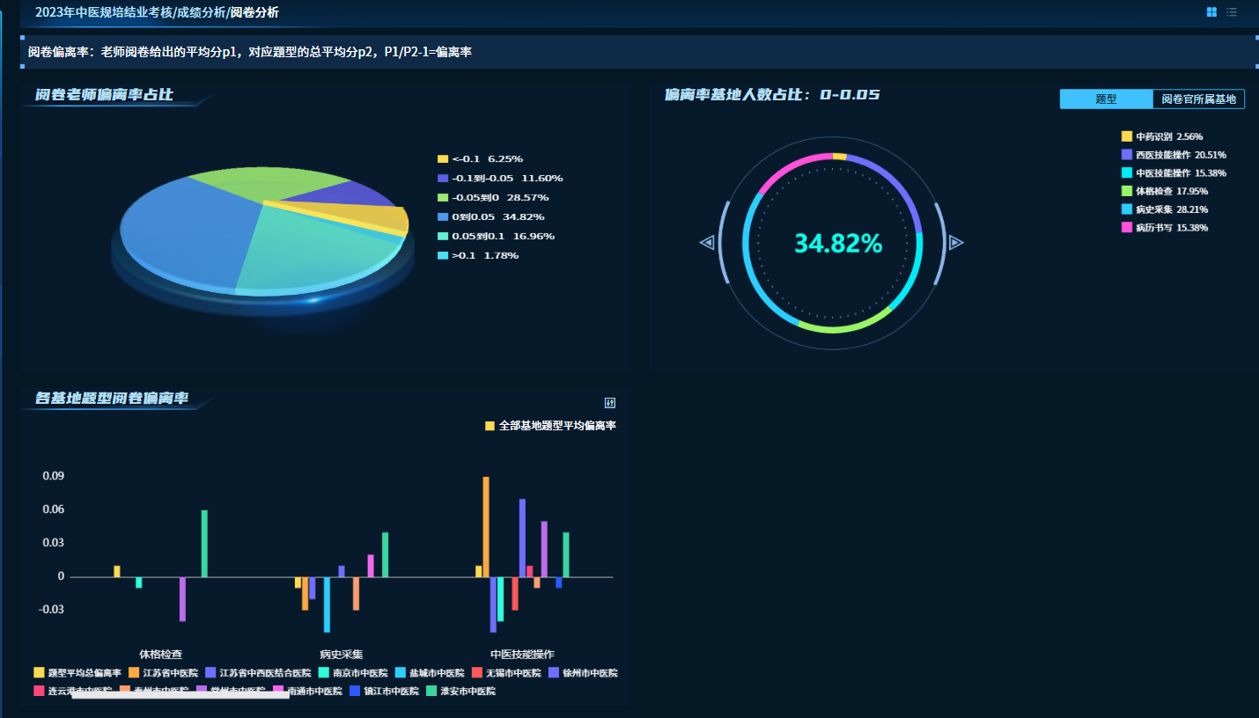Toggle 题型平均总偏离率 bar legend

pos(77,672)
